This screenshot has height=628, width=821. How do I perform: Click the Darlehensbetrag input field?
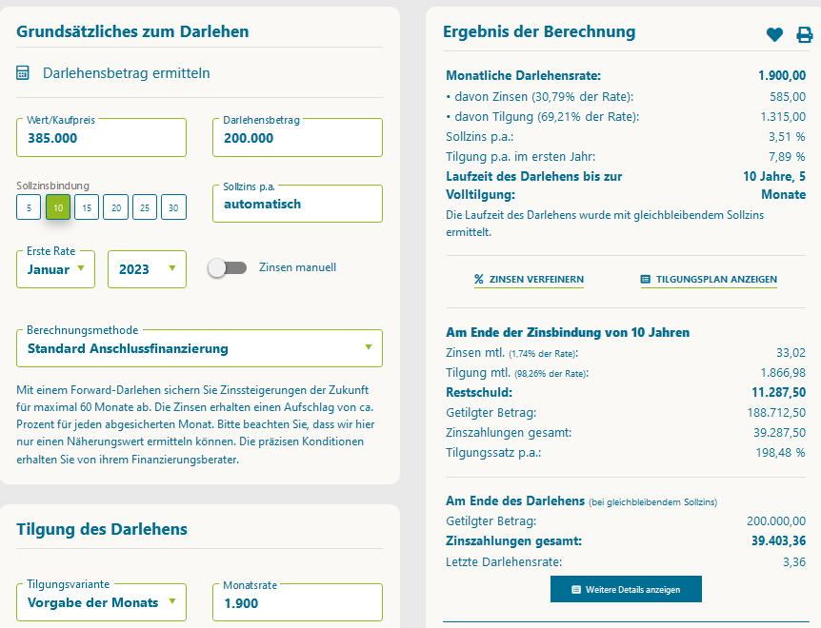pyautogui.click(x=297, y=138)
